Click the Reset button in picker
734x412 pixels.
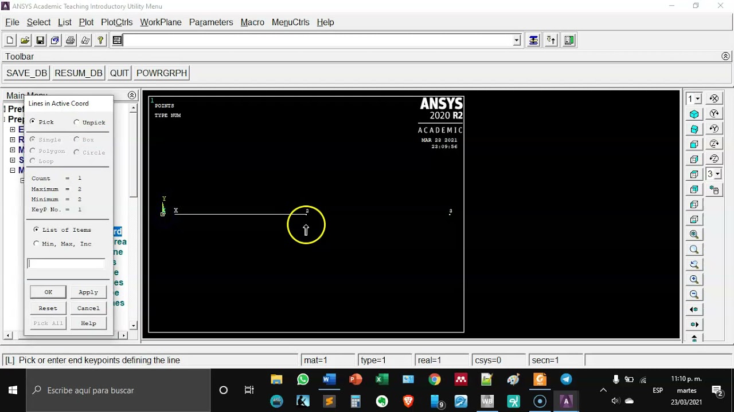pyautogui.click(x=48, y=308)
